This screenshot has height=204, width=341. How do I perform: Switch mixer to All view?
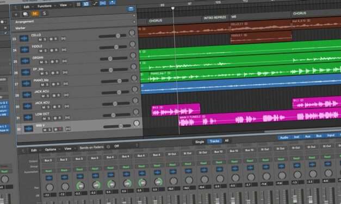point(227,141)
